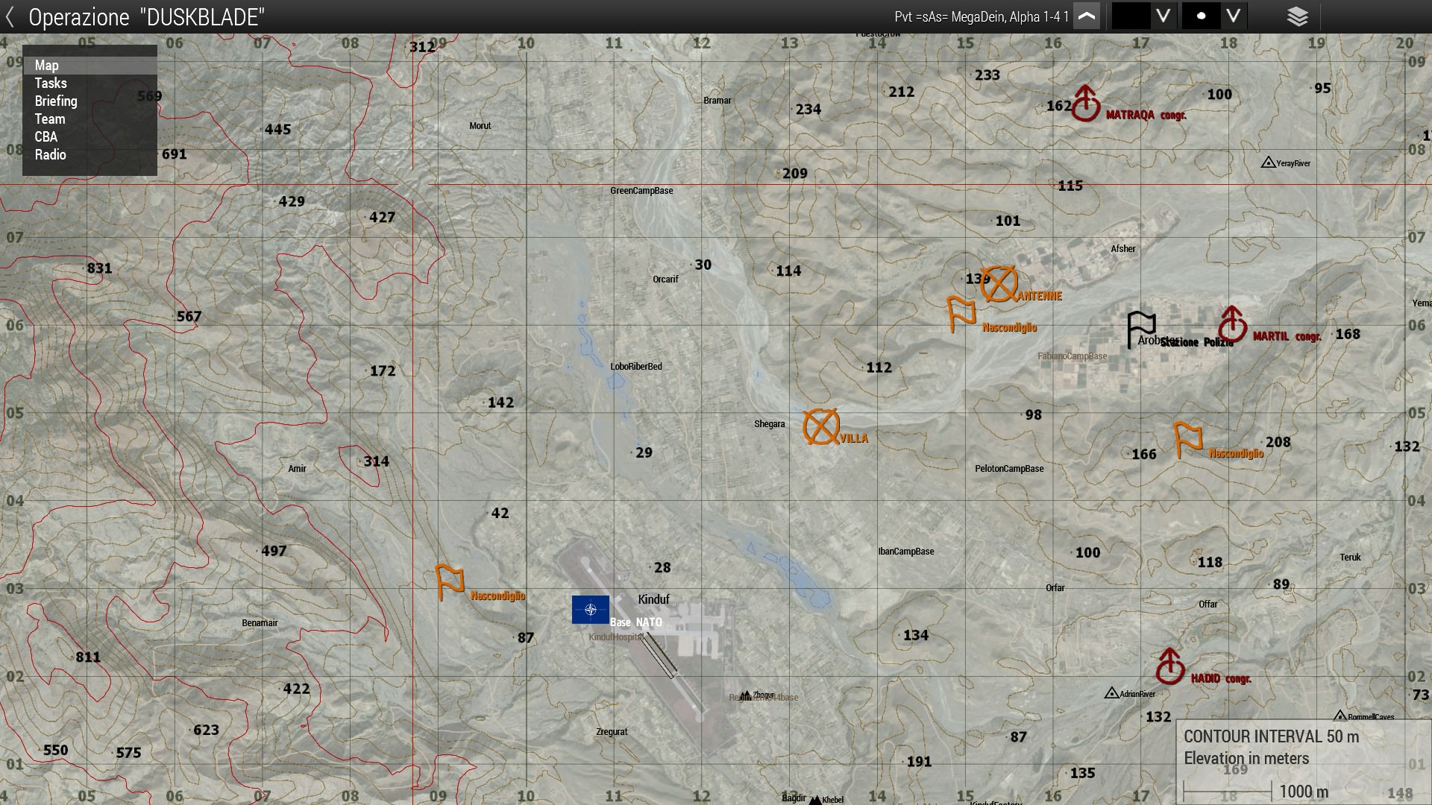This screenshot has height=805, width=1432.
Task: Click the Orfar town label
Action: [x=1055, y=588]
